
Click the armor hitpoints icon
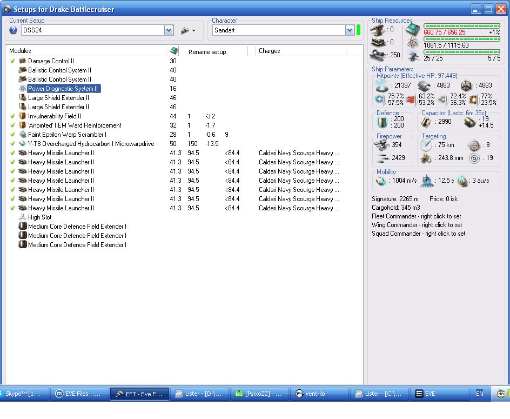424,85
